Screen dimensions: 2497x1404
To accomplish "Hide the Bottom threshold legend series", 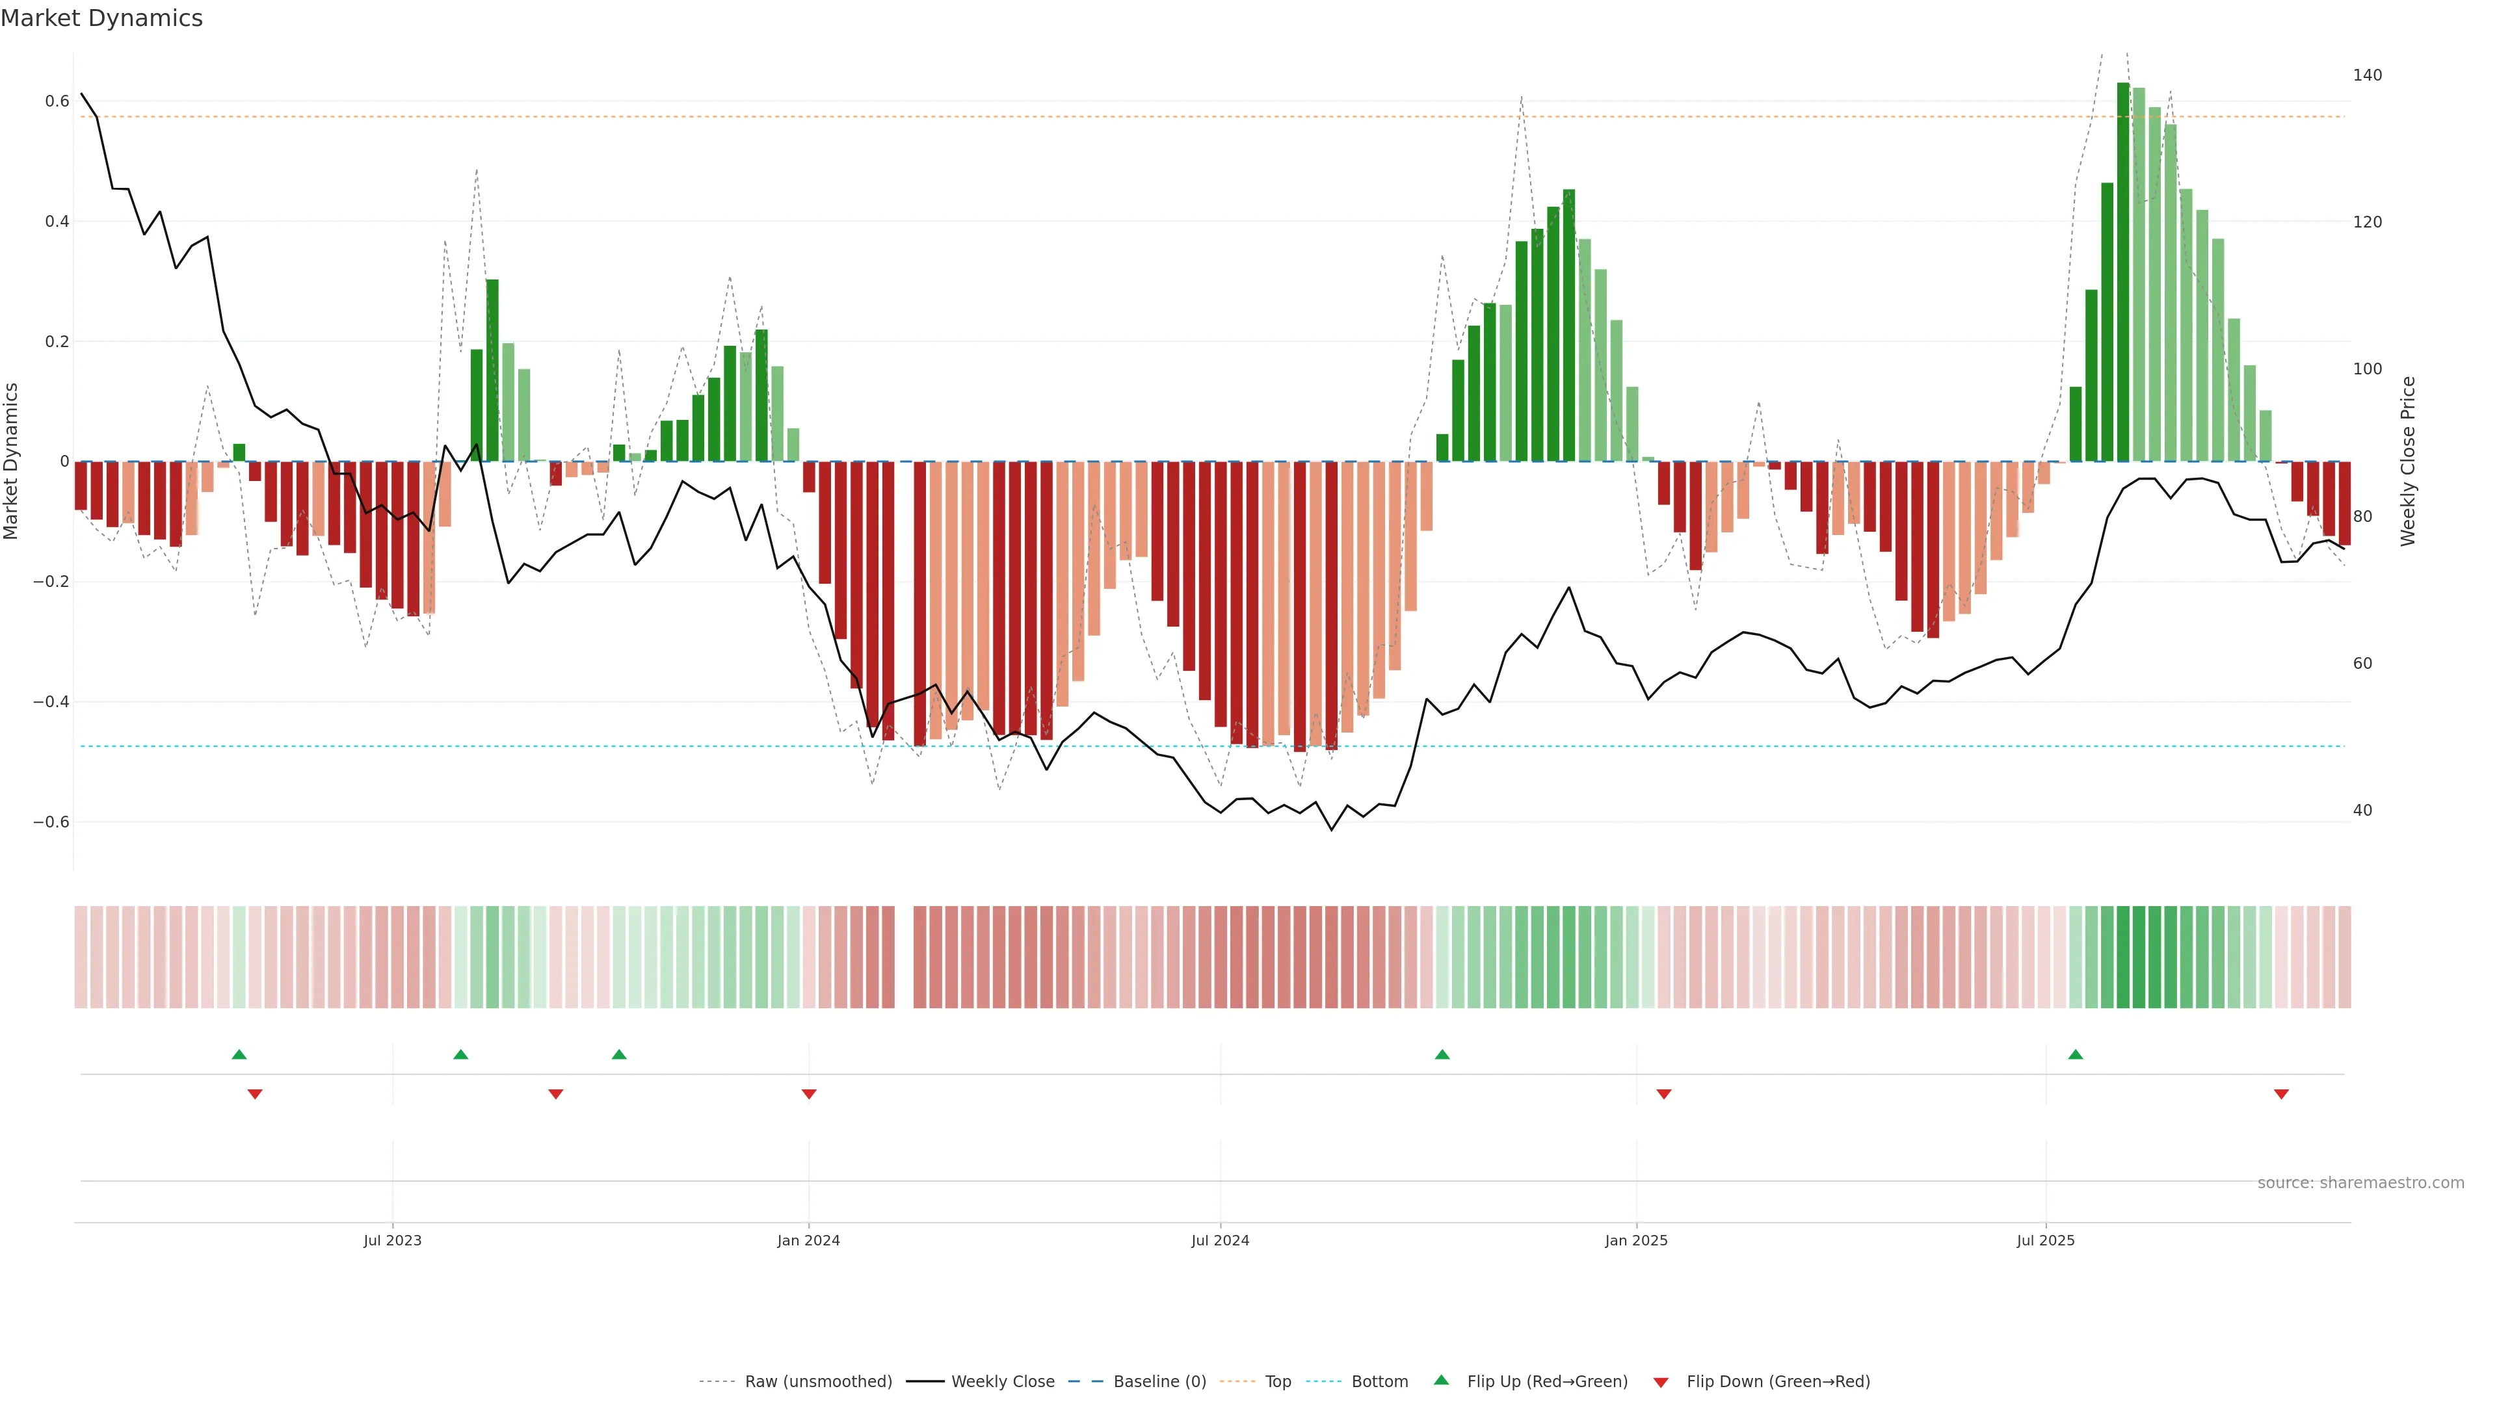I will (1379, 1382).
